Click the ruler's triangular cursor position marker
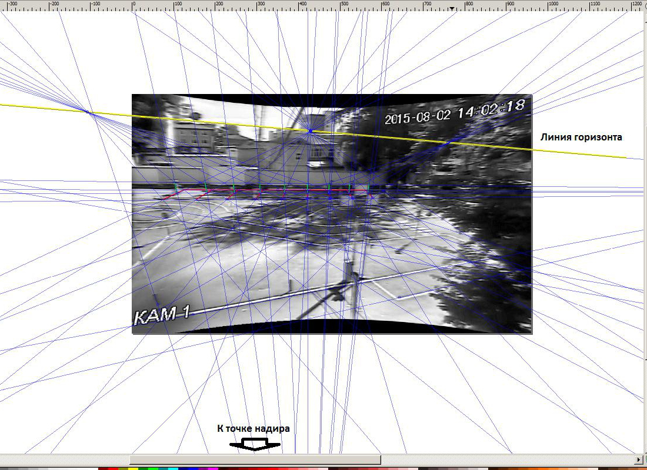This screenshot has width=647, height=470. click(x=451, y=9)
